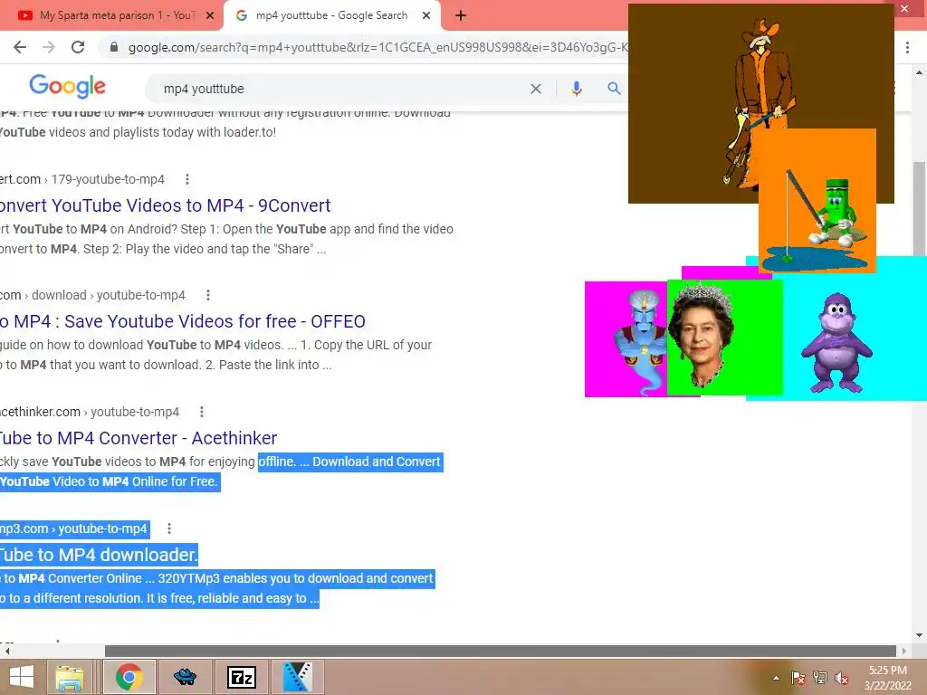The width and height of the screenshot is (927, 695).
Task: Click the vertical scrollbar thumb
Action: [920, 209]
